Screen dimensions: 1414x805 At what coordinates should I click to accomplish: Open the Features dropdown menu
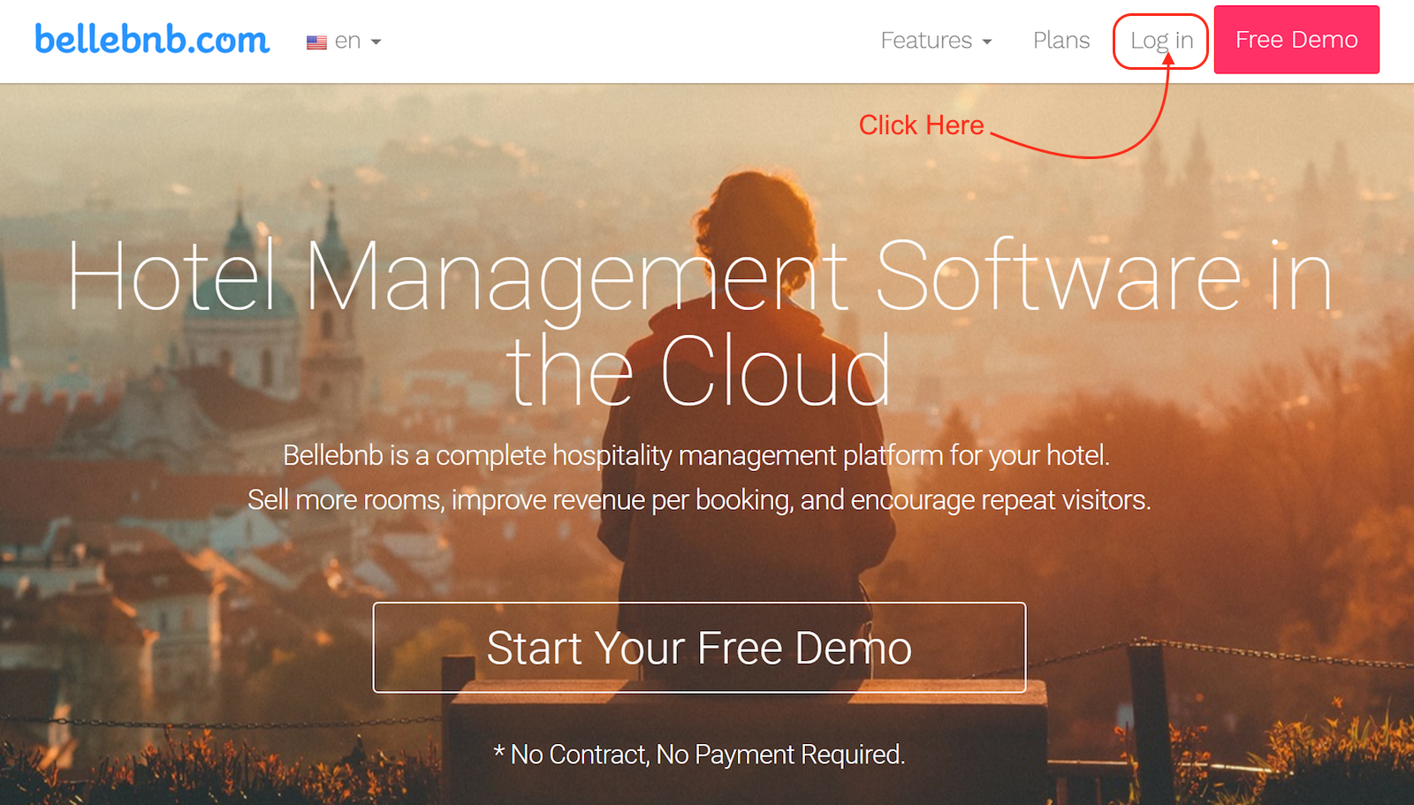click(936, 41)
